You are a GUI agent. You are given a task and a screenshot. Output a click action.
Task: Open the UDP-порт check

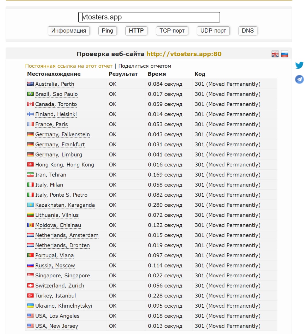213,31
